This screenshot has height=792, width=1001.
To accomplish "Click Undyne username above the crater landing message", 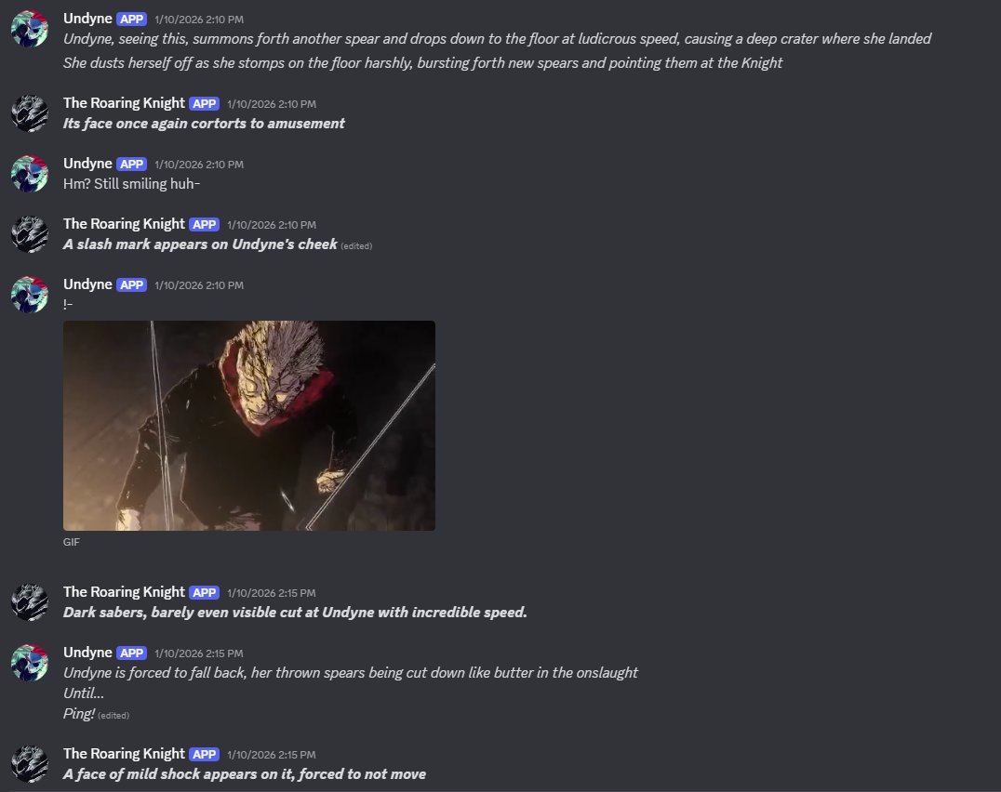I will (87, 19).
